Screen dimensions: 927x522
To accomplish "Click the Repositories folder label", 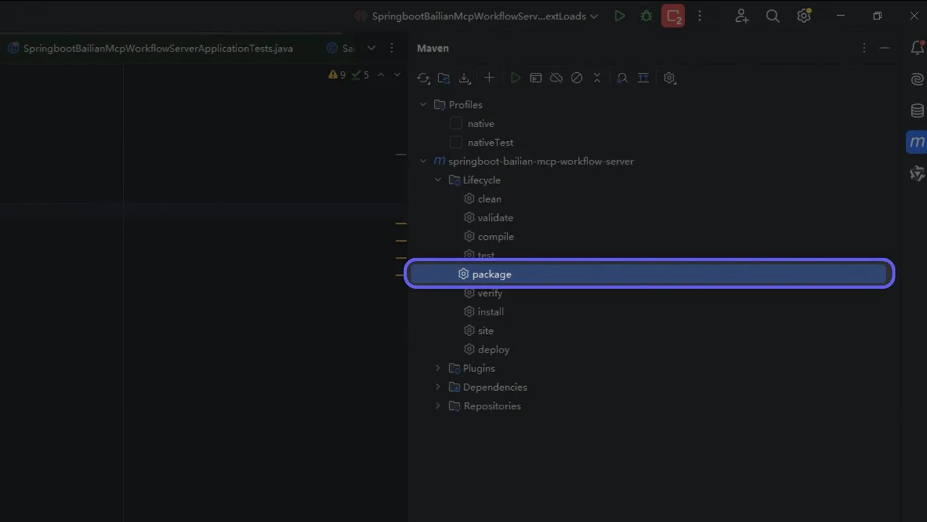I will 492,406.
